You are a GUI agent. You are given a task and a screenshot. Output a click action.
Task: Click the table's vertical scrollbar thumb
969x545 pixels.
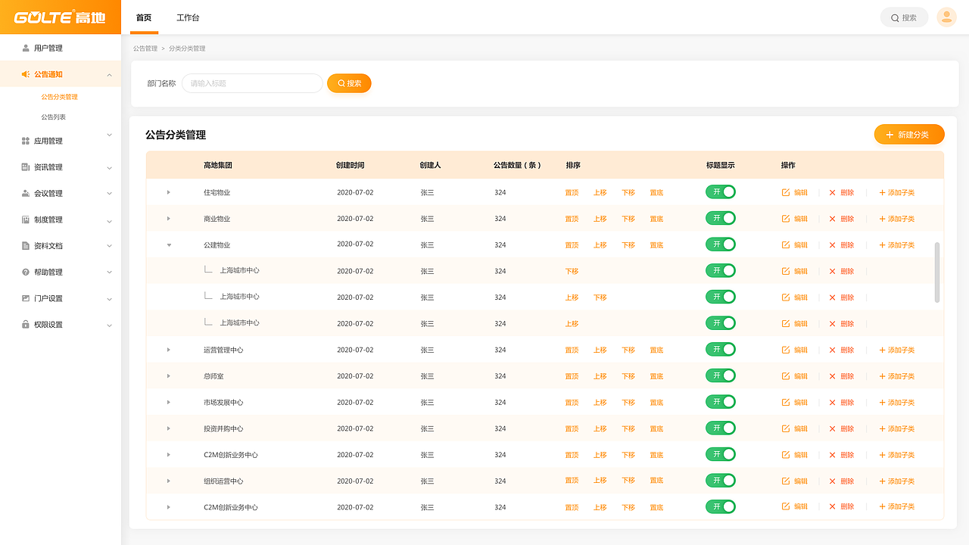tap(938, 272)
